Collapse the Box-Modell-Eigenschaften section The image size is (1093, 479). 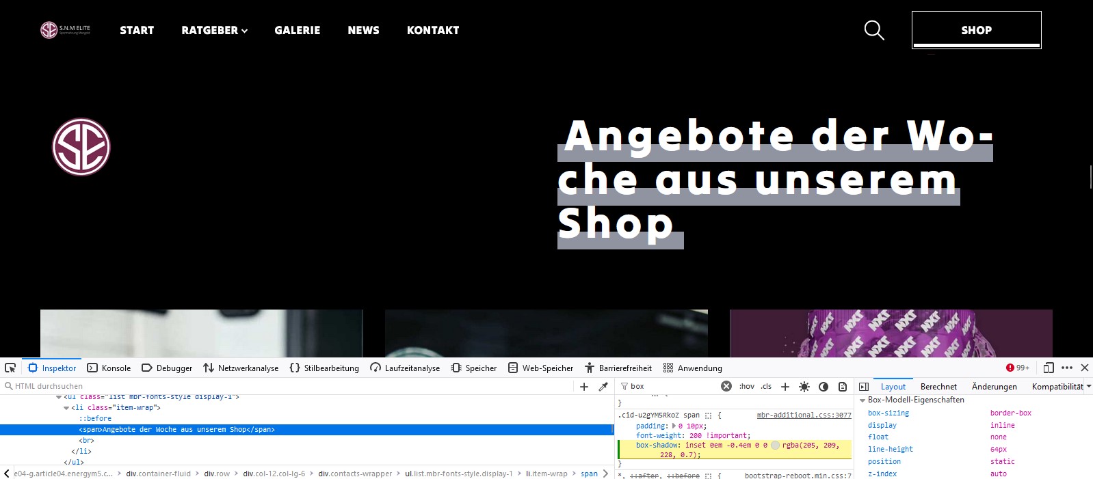tap(862, 400)
